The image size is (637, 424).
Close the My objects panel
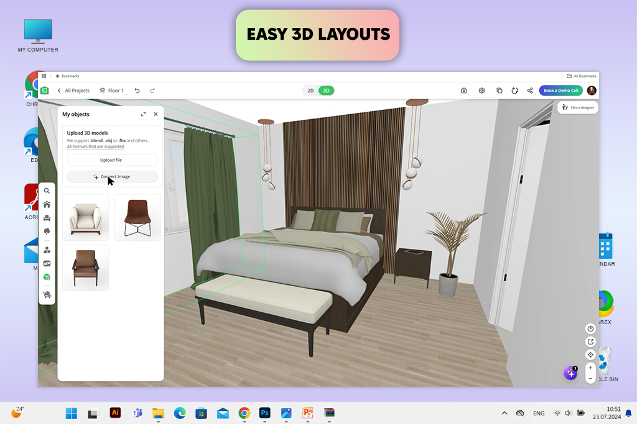pyautogui.click(x=156, y=114)
